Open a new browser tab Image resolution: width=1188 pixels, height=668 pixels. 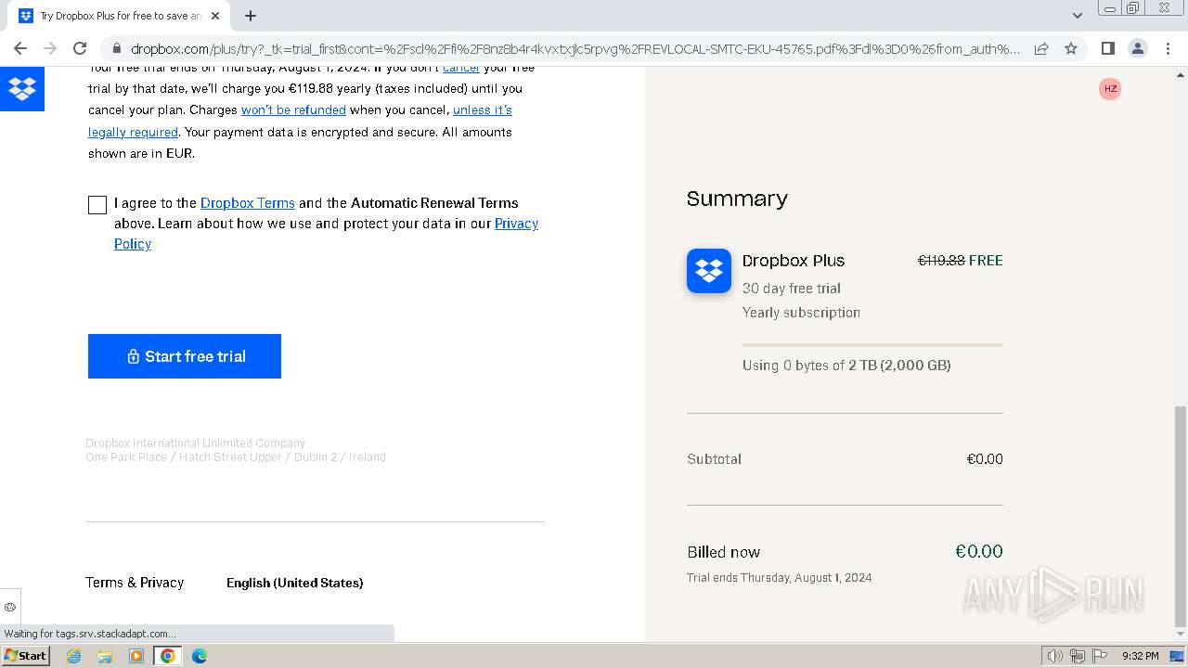pyautogui.click(x=251, y=16)
